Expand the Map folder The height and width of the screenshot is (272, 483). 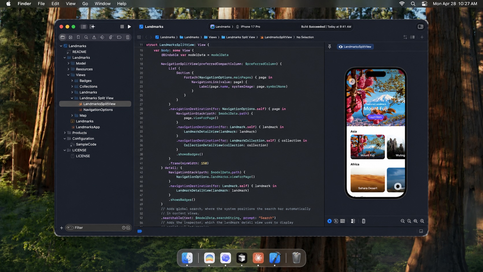[x=72, y=115]
